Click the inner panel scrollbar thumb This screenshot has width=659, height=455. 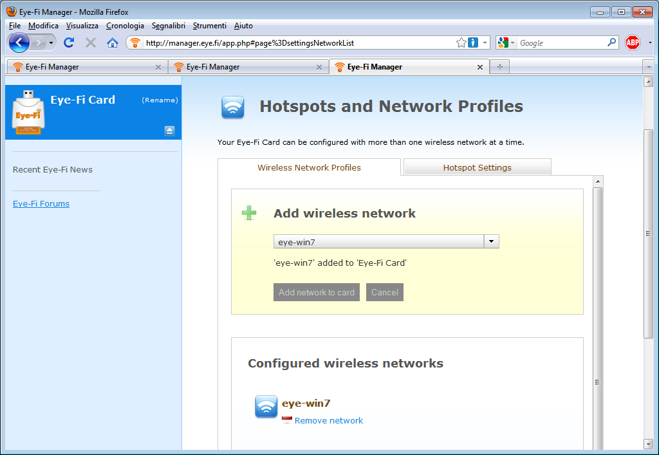(598, 319)
